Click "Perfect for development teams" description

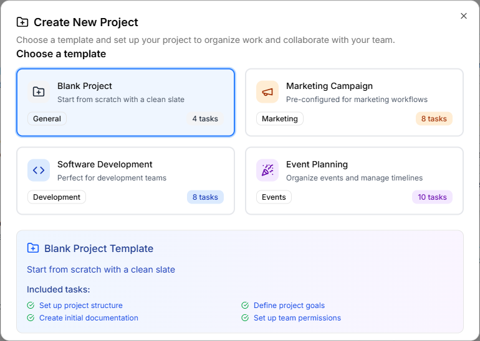click(x=112, y=178)
